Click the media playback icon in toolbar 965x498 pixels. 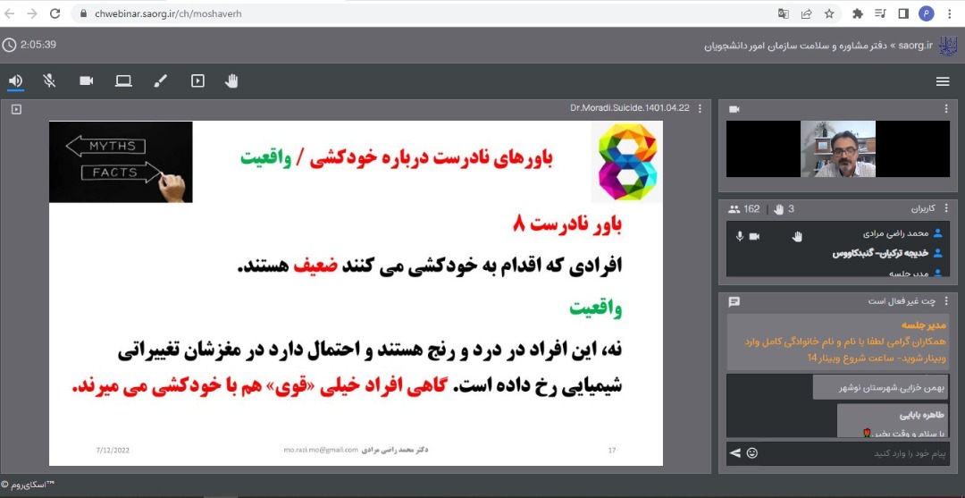tap(197, 81)
